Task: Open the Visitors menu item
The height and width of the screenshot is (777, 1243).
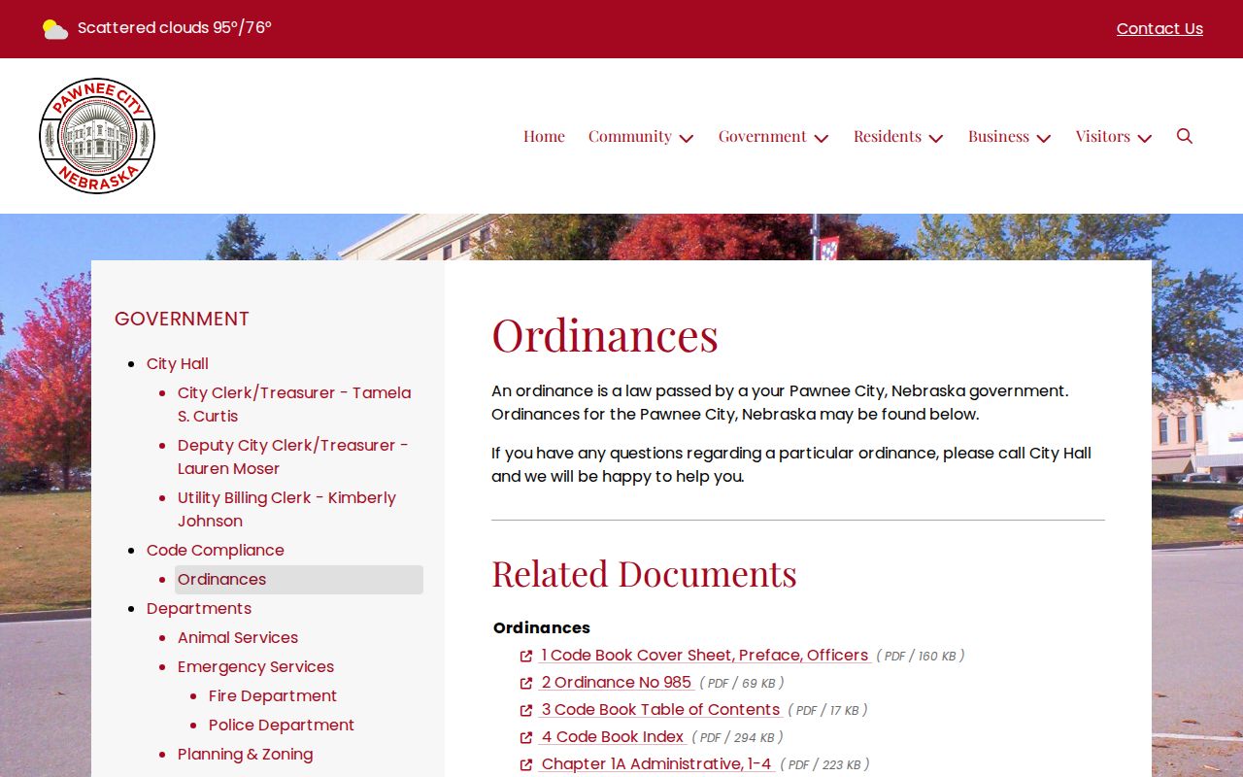Action: 1103,136
